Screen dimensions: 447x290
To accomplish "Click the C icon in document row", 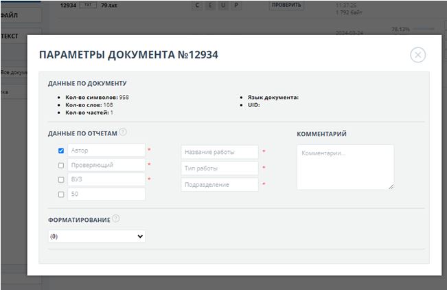I will [x=198, y=5].
